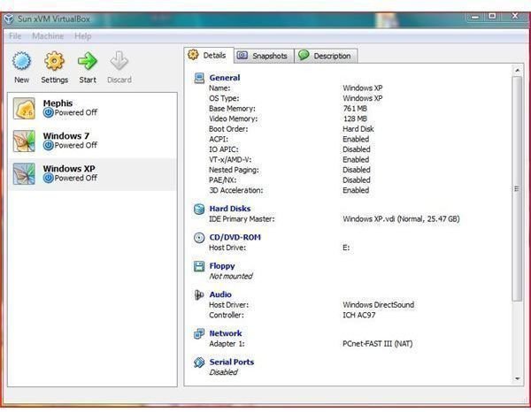Open the Hard Disks settings link
Viewport: 531px width, 412px height.
click(230, 209)
